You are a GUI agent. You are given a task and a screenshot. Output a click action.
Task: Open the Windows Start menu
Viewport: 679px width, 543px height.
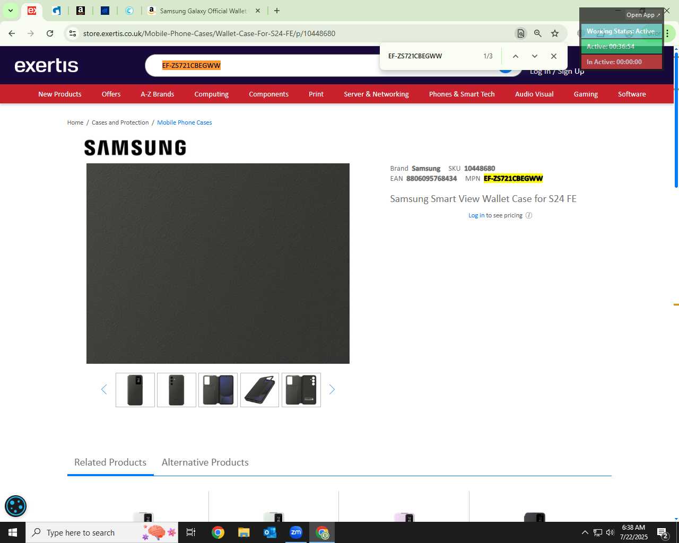click(13, 532)
